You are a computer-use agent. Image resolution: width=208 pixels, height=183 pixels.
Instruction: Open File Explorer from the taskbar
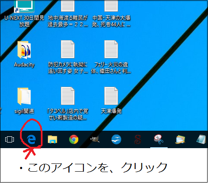[x=53, y=139]
